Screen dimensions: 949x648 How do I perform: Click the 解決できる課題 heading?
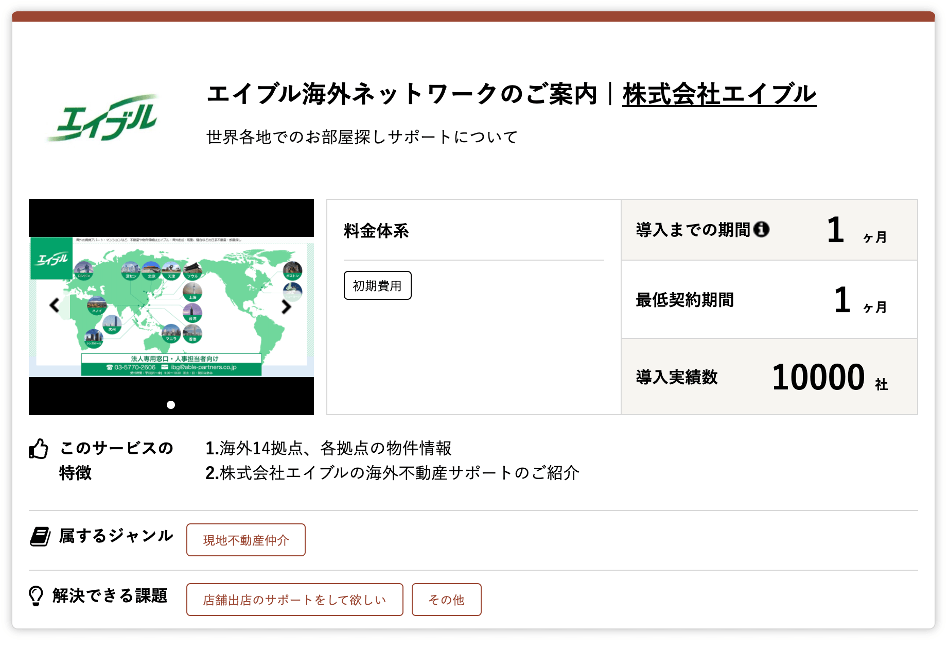click(x=110, y=595)
